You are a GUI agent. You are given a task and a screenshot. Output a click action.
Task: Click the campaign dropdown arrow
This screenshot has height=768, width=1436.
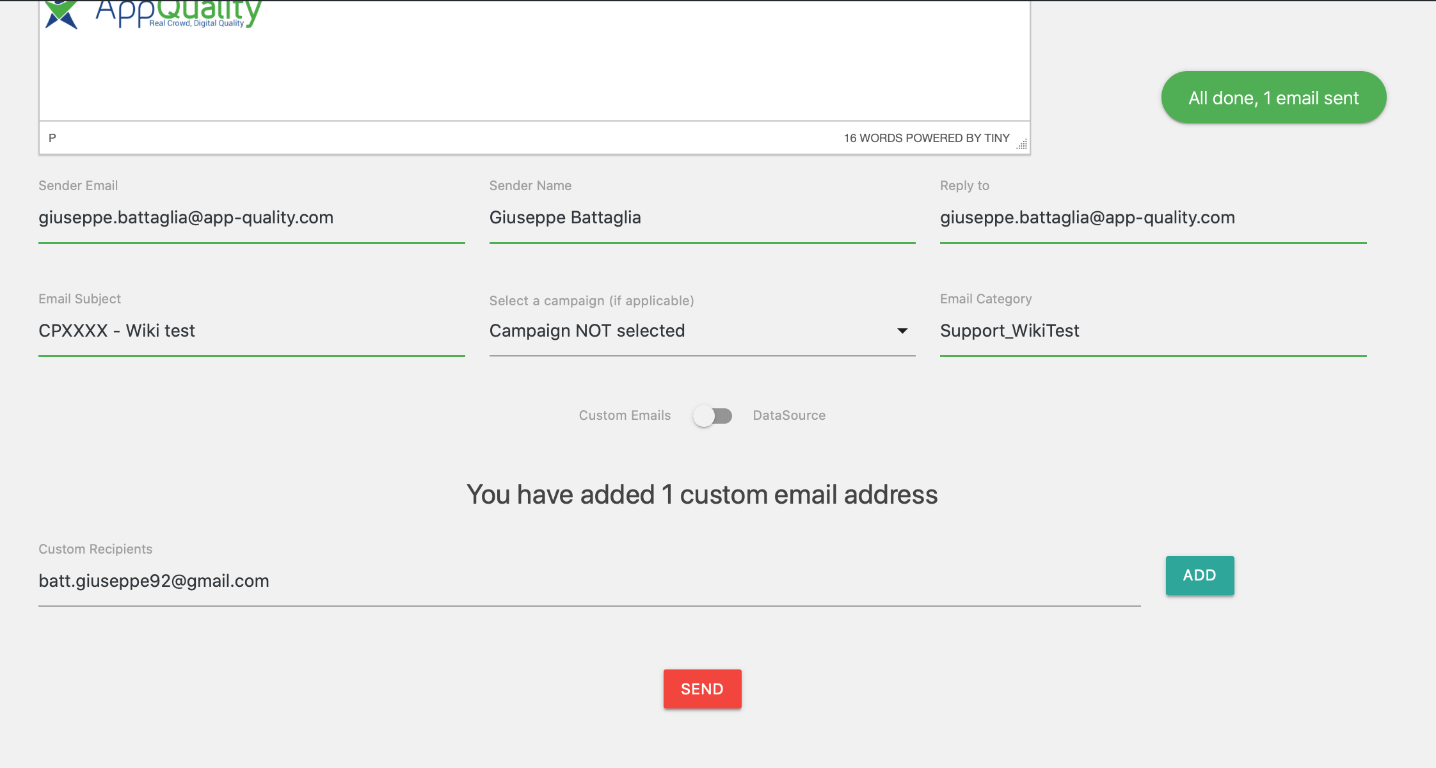[x=902, y=331]
